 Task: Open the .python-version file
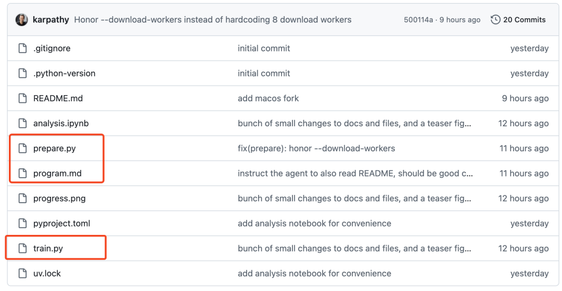pos(64,73)
